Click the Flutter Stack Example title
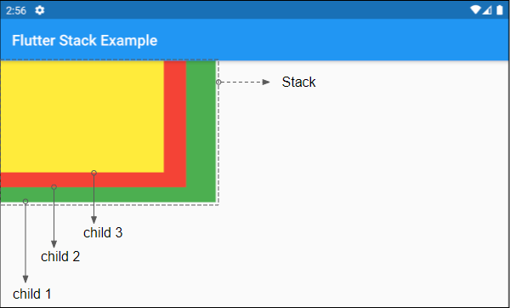The image size is (510, 308). (84, 40)
